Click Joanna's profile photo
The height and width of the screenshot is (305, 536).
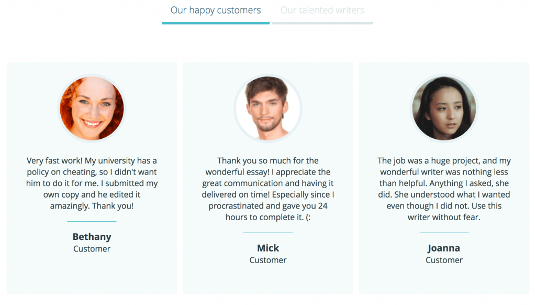[444, 108]
